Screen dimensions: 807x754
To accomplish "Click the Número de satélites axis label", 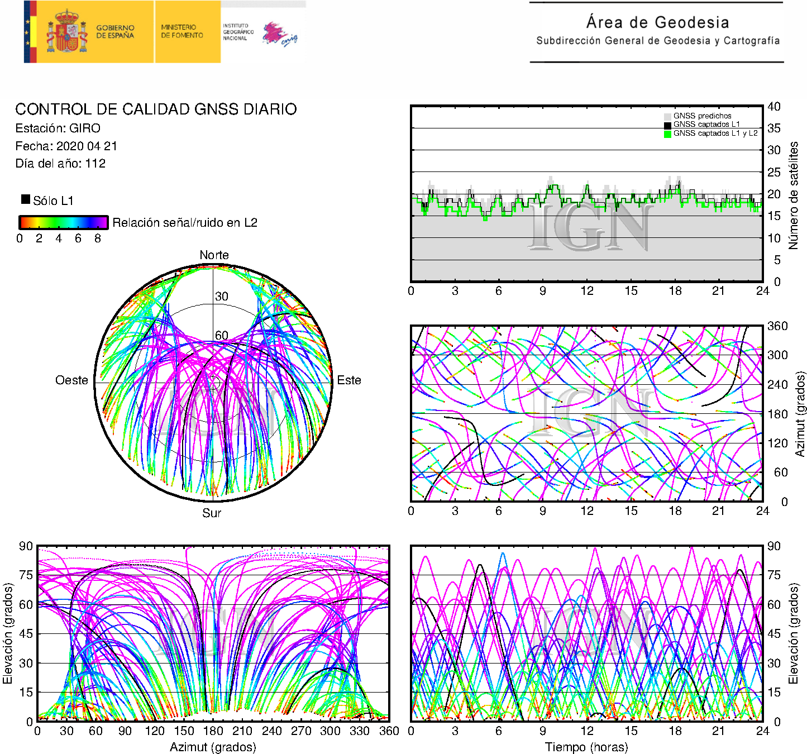I will pyautogui.click(x=793, y=195).
